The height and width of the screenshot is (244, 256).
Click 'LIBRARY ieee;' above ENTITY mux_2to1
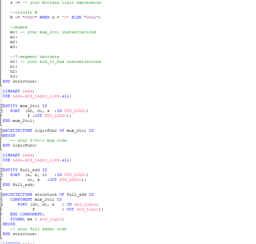click(18, 91)
